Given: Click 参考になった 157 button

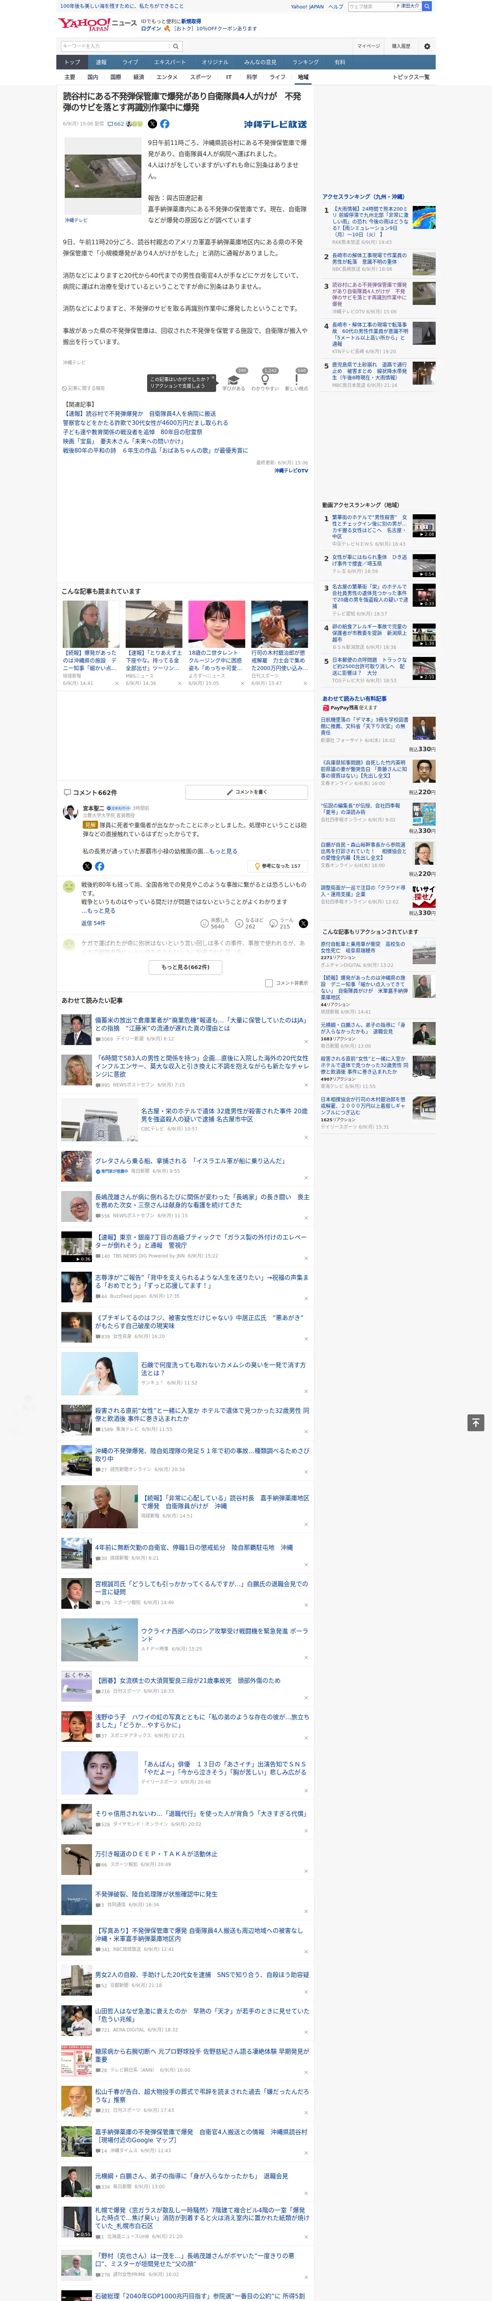Looking at the screenshot, I should (x=278, y=866).
